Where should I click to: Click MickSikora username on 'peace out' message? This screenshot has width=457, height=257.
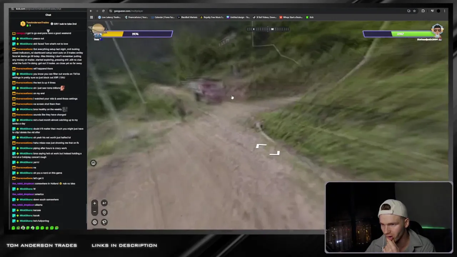pos(26,39)
